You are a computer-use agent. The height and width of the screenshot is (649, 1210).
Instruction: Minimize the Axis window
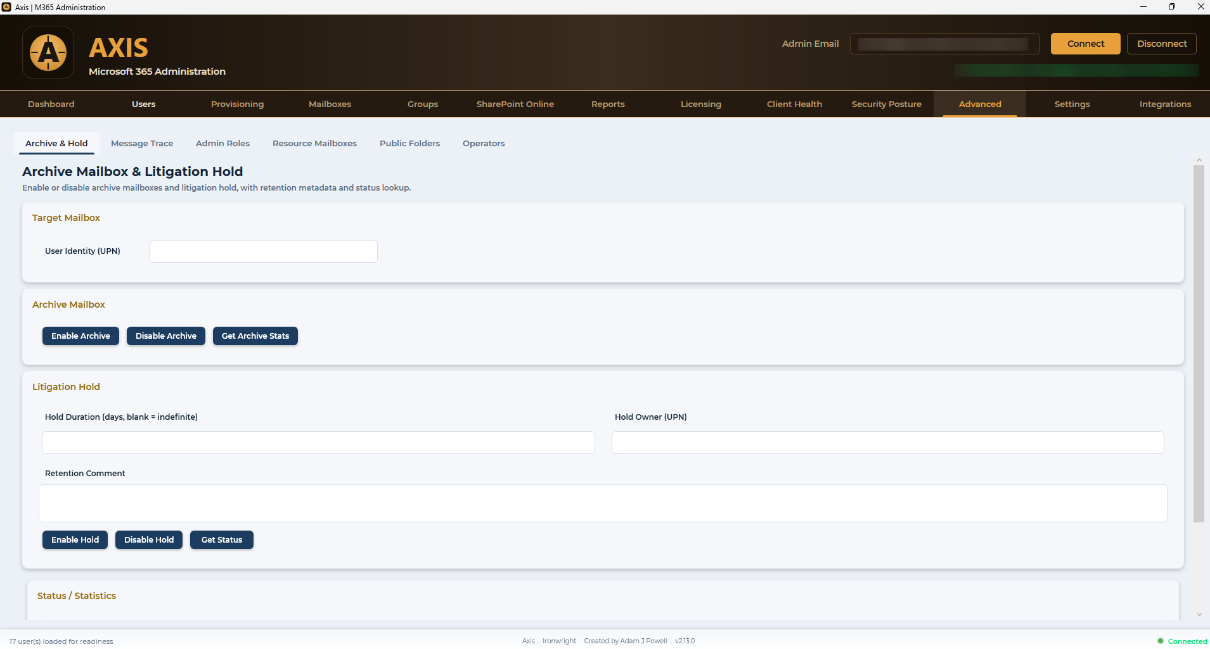pyautogui.click(x=1143, y=7)
